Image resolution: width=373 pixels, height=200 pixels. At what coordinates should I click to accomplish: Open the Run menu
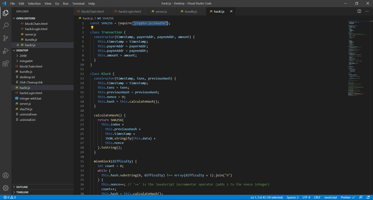66,3
